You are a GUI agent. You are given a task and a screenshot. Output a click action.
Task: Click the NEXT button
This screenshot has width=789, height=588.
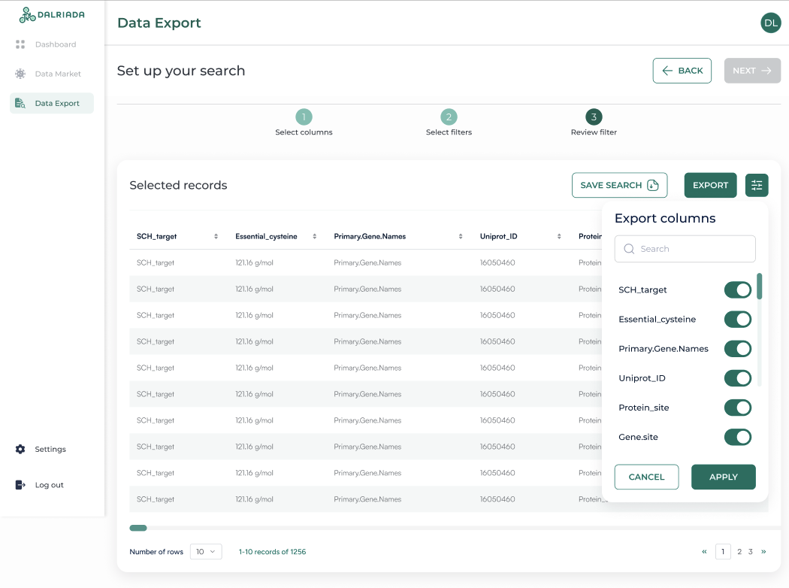click(x=752, y=71)
